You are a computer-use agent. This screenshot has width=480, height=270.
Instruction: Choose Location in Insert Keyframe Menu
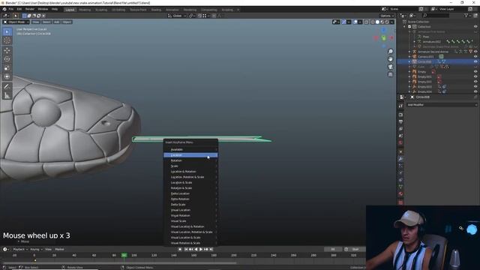point(190,155)
